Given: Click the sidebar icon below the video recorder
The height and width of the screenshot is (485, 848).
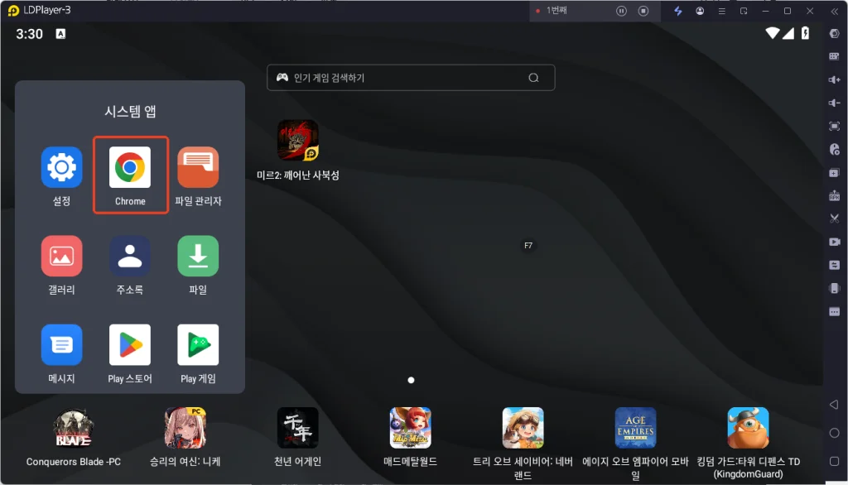Looking at the screenshot, I should tap(835, 265).
